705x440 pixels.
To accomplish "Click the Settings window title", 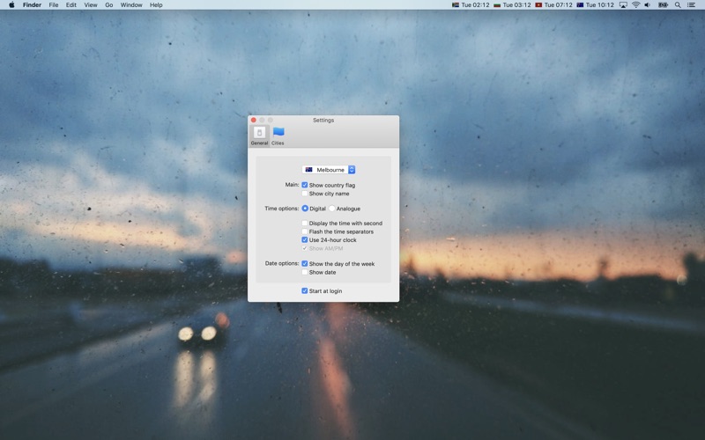I will point(323,120).
